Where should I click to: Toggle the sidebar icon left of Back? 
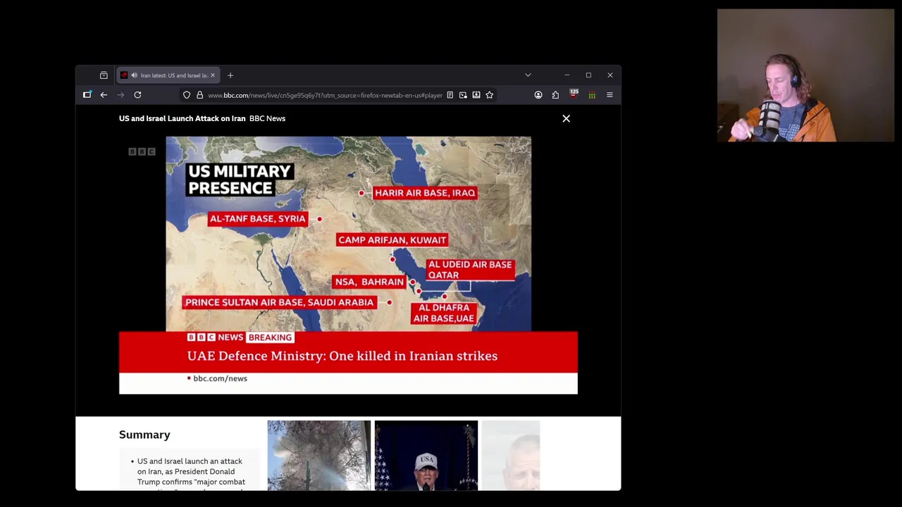pos(87,95)
